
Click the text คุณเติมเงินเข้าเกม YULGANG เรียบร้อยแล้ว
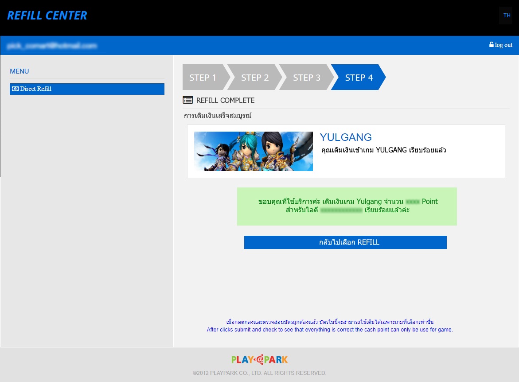coord(383,150)
